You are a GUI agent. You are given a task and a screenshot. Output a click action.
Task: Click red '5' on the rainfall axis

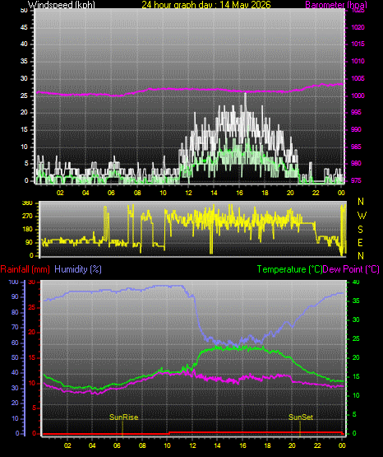pyautogui.click(x=34, y=408)
